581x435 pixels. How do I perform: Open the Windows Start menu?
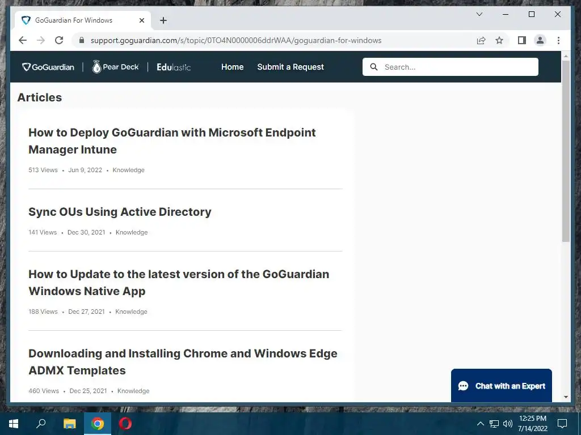(14, 424)
